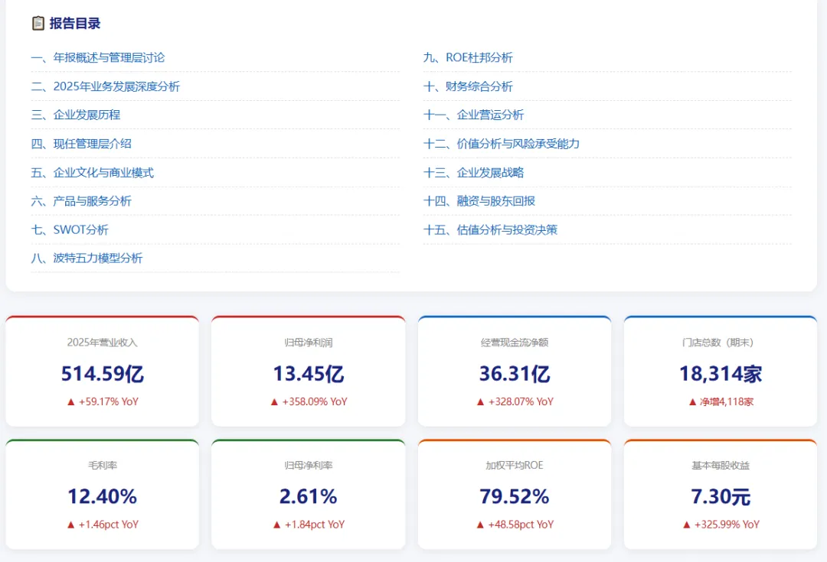Click the 514.59亿 revenue value

pyautogui.click(x=103, y=373)
